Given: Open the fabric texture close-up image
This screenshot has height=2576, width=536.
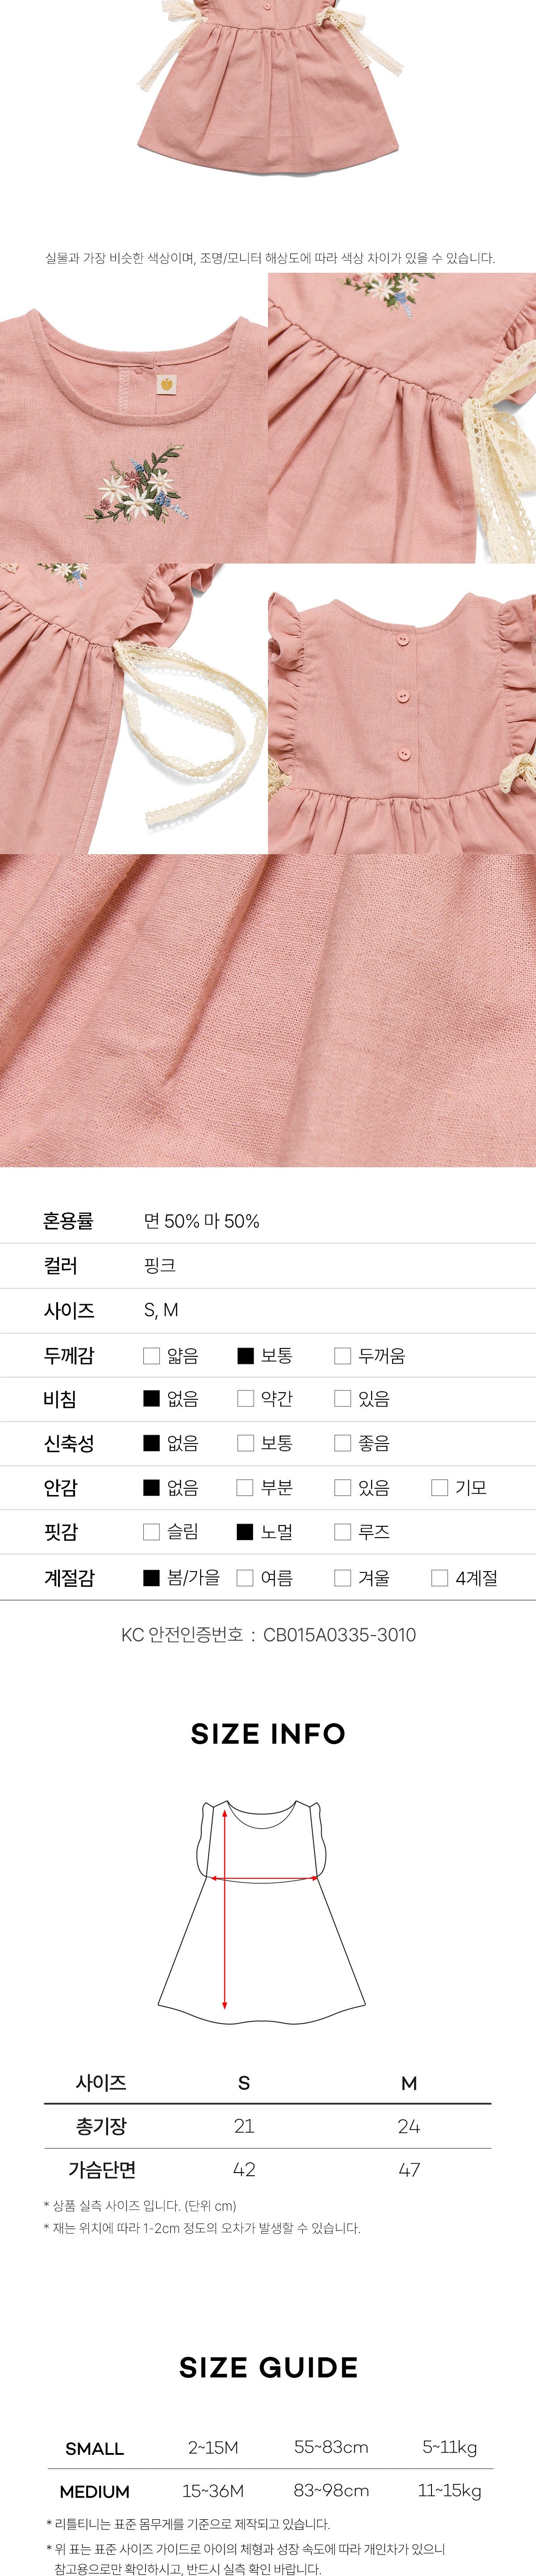Looking at the screenshot, I should [268, 1010].
